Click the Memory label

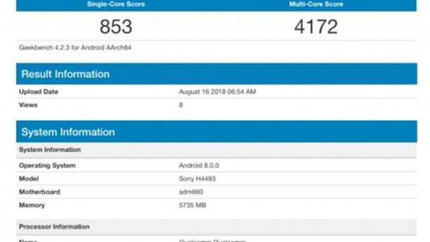coord(32,205)
